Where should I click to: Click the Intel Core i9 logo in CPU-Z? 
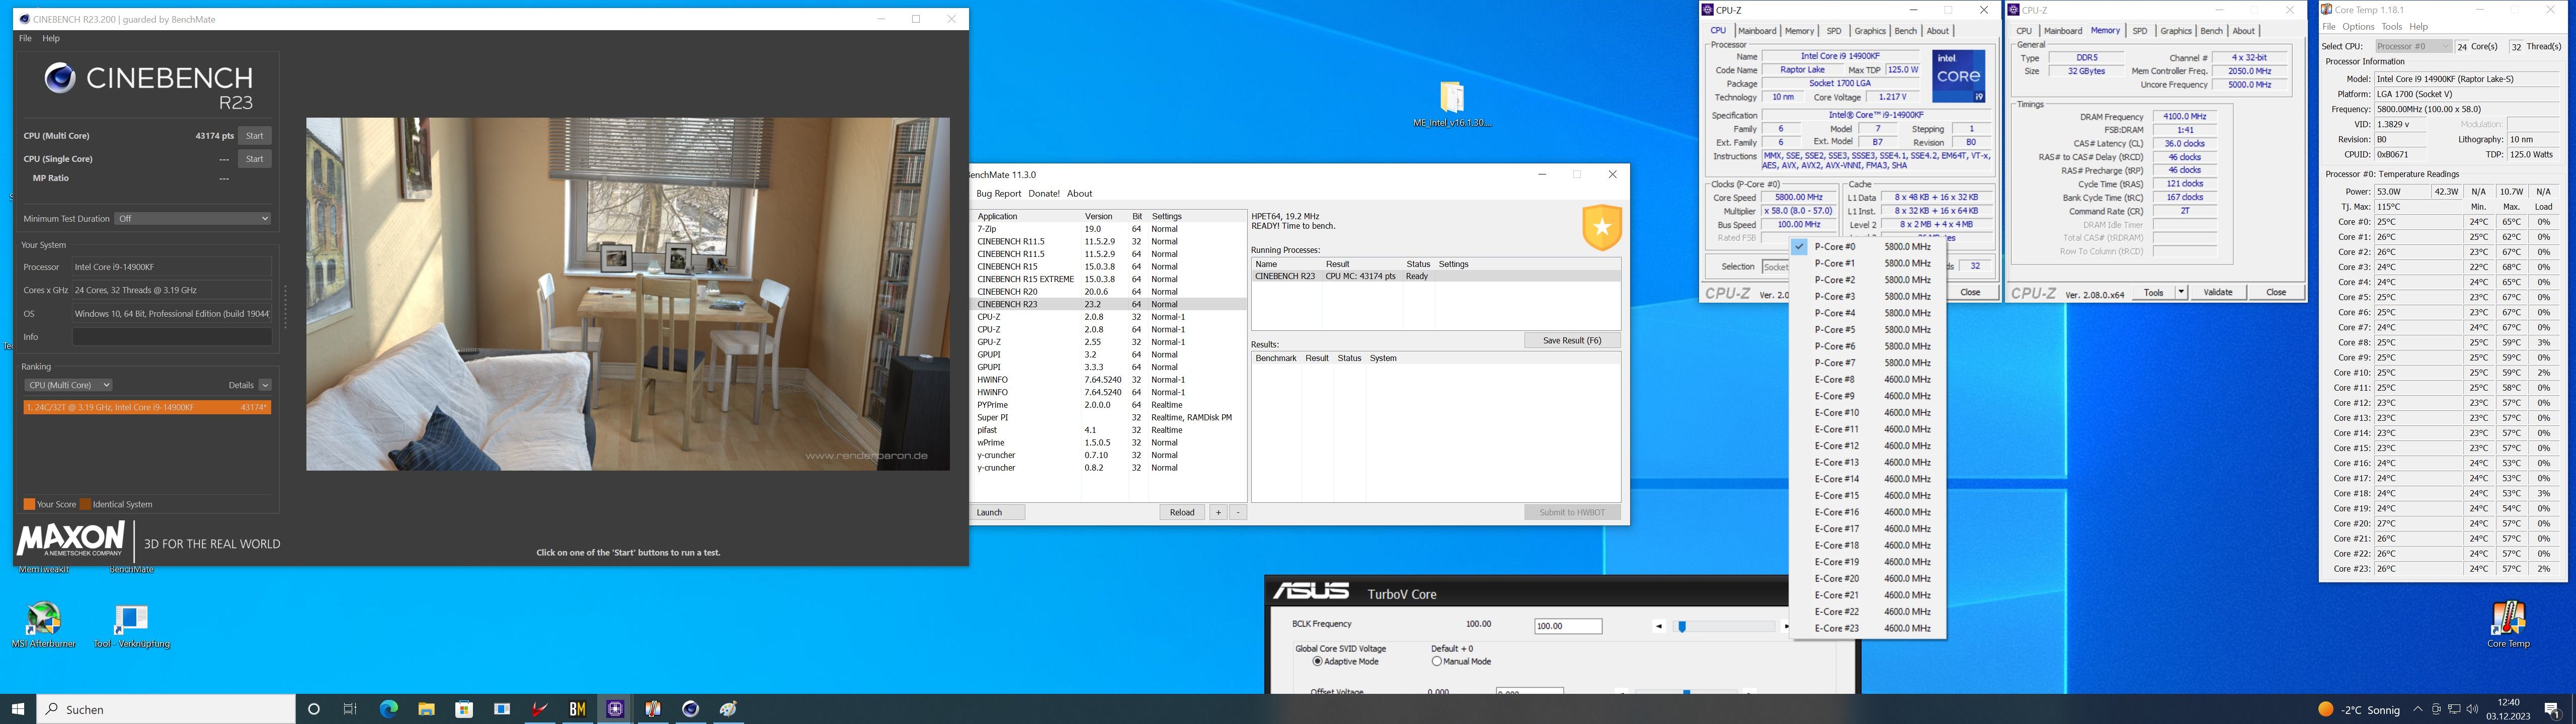pyautogui.click(x=1958, y=76)
